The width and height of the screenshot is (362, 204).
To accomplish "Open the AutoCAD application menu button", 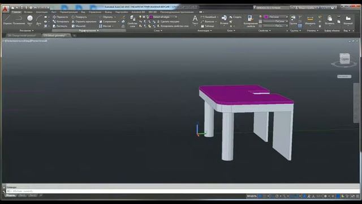I will (x=6, y=9).
